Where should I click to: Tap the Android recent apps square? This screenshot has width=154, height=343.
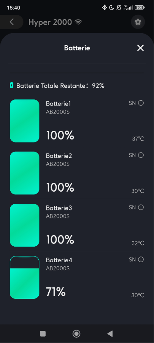[43, 333]
